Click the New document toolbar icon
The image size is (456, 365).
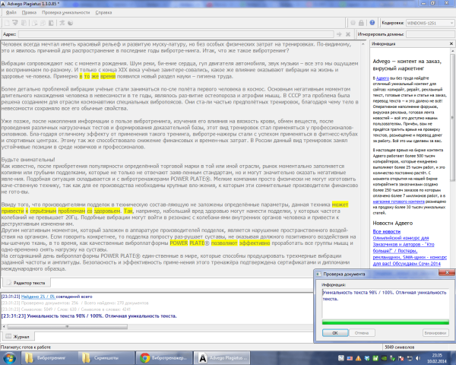click(7, 23)
